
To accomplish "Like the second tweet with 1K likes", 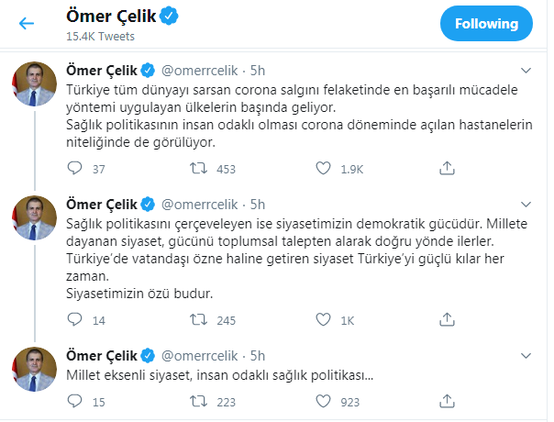I will pyautogui.click(x=322, y=320).
